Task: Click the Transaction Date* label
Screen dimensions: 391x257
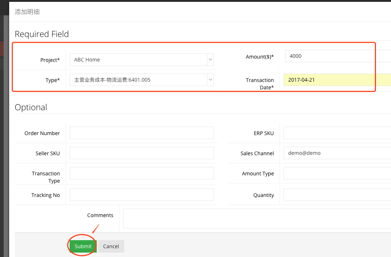Action: [259, 84]
